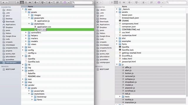Select carousel.js in right window
This screenshot has height=105, width=188.
tap(130, 76)
